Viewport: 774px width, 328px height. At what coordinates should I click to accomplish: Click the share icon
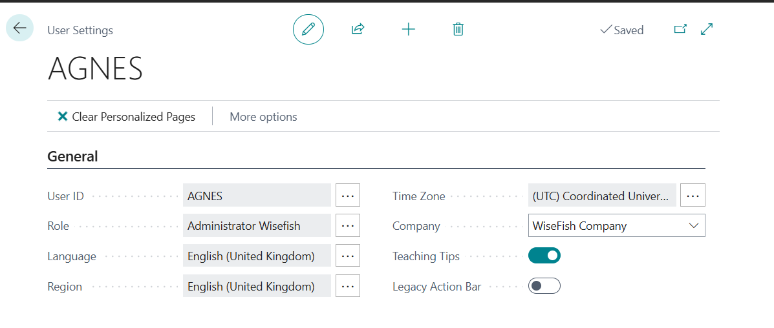(x=358, y=29)
